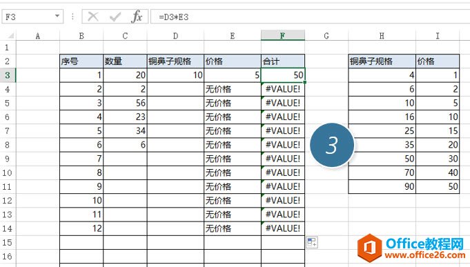Click the formula bar resize dots handle

click(72, 17)
